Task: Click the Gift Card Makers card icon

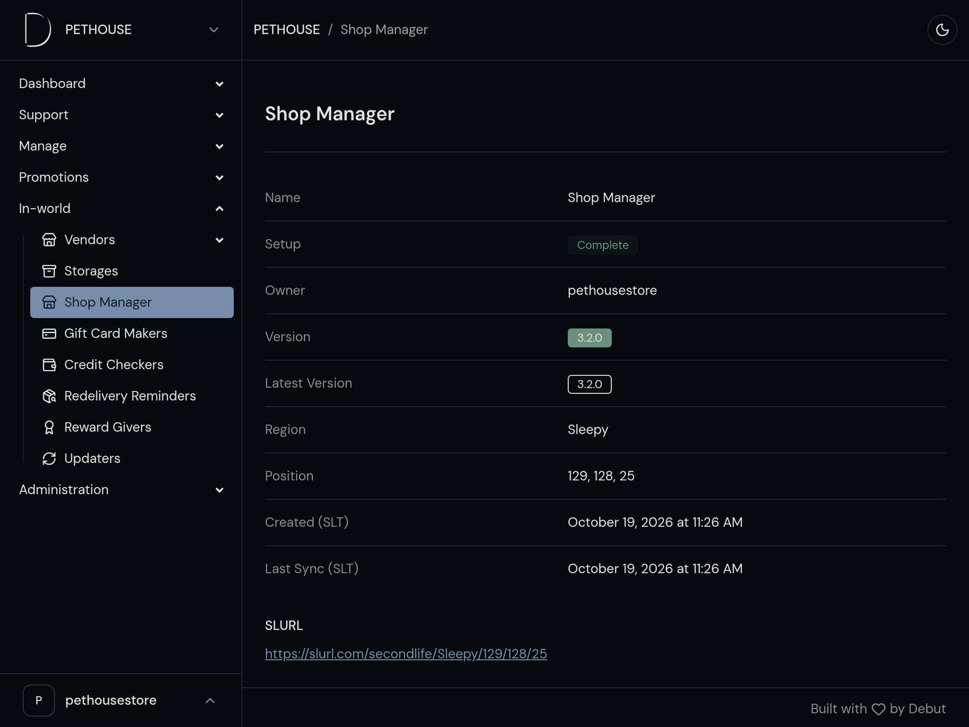Action: 49,334
